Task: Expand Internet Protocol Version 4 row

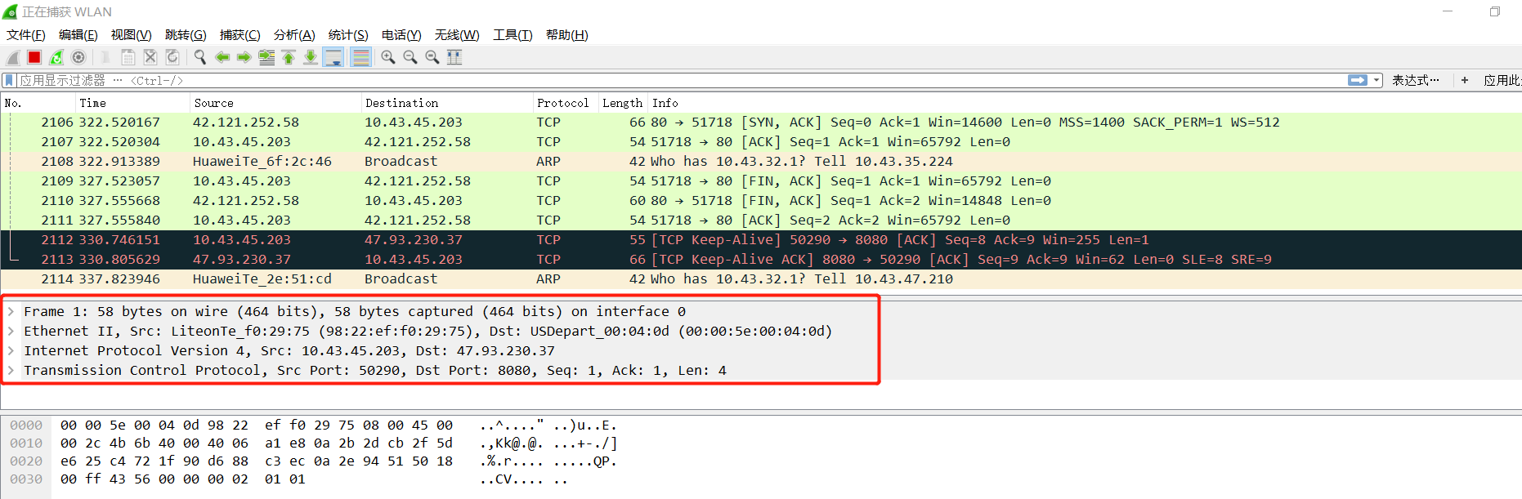Action: tap(11, 350)
